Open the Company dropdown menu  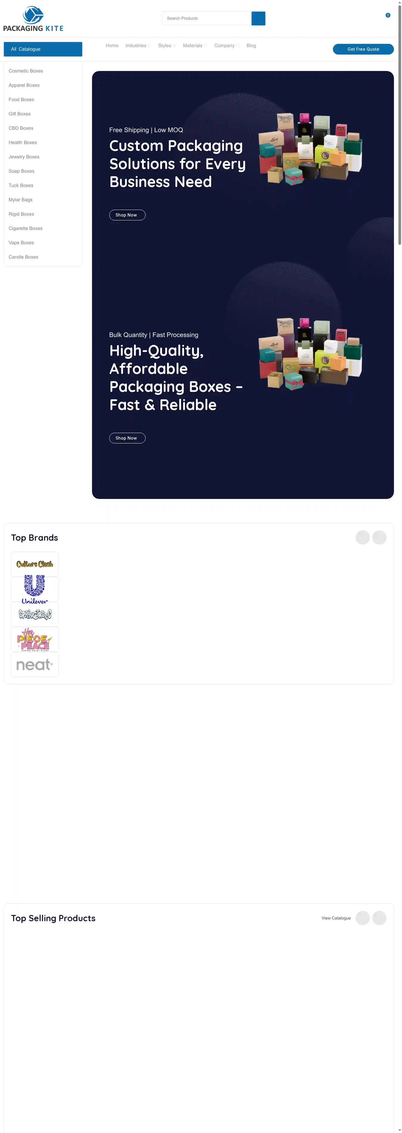pos(226,46)
